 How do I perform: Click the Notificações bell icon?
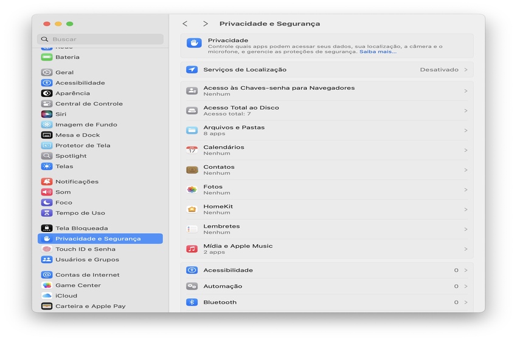click(x=46, y=182)
